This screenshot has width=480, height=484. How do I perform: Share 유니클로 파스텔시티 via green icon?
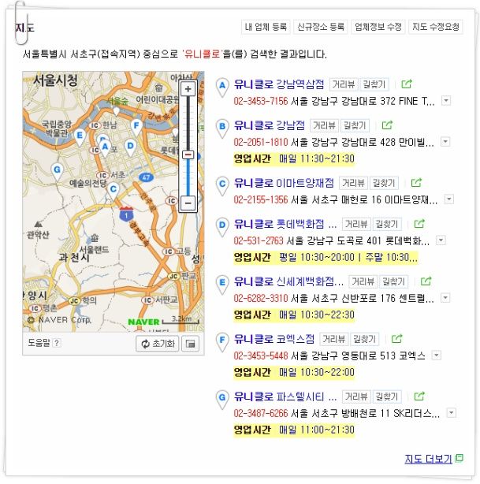(x=419, y=396)
